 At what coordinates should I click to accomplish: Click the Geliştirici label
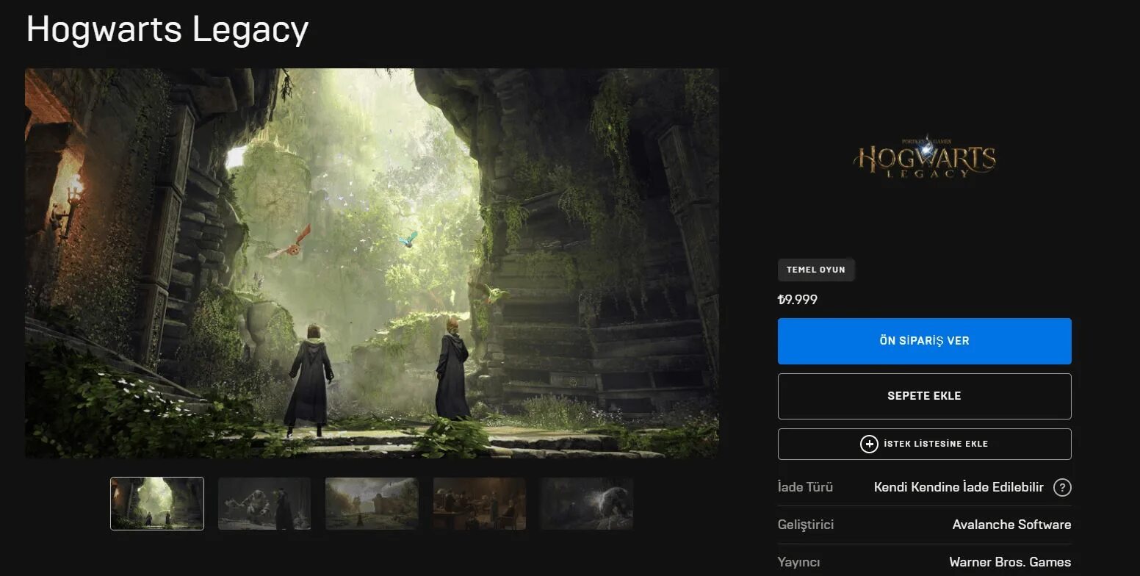click(806, 525)
